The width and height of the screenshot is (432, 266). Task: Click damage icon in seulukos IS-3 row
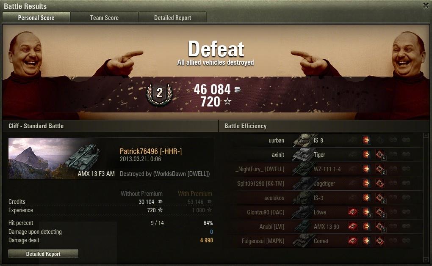coord(366,197)
